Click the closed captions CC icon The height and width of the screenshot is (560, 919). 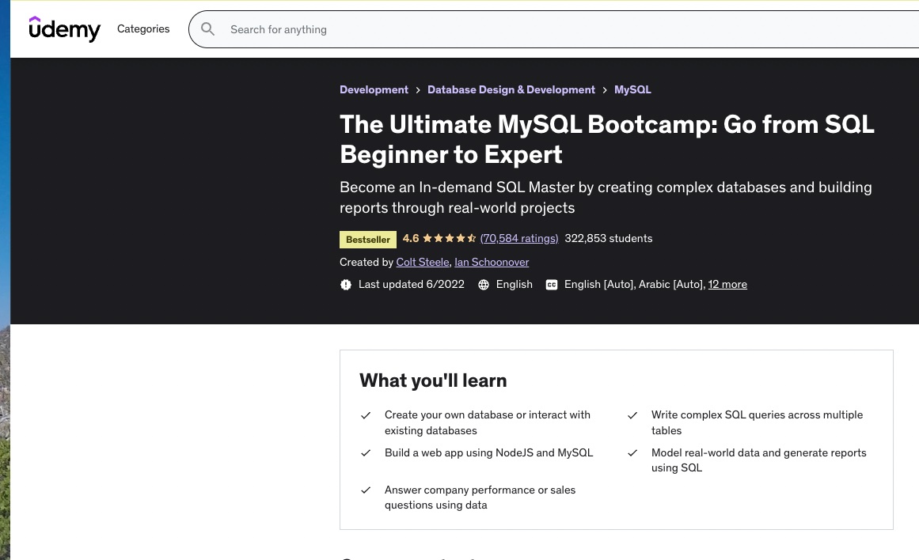[552, 284]
